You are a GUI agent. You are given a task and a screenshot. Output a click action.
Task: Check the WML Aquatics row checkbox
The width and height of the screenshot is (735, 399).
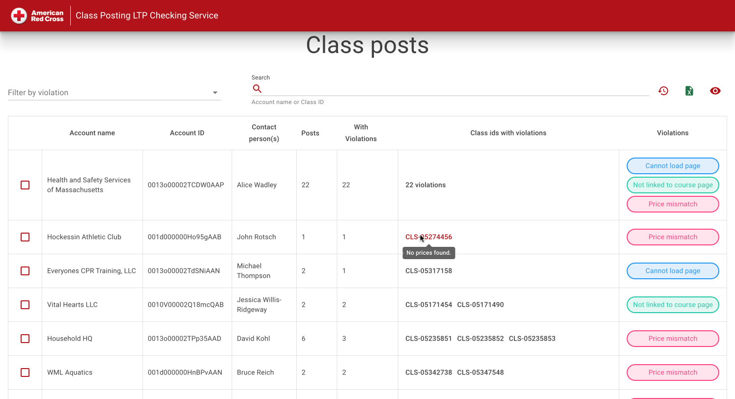(25, 372)
